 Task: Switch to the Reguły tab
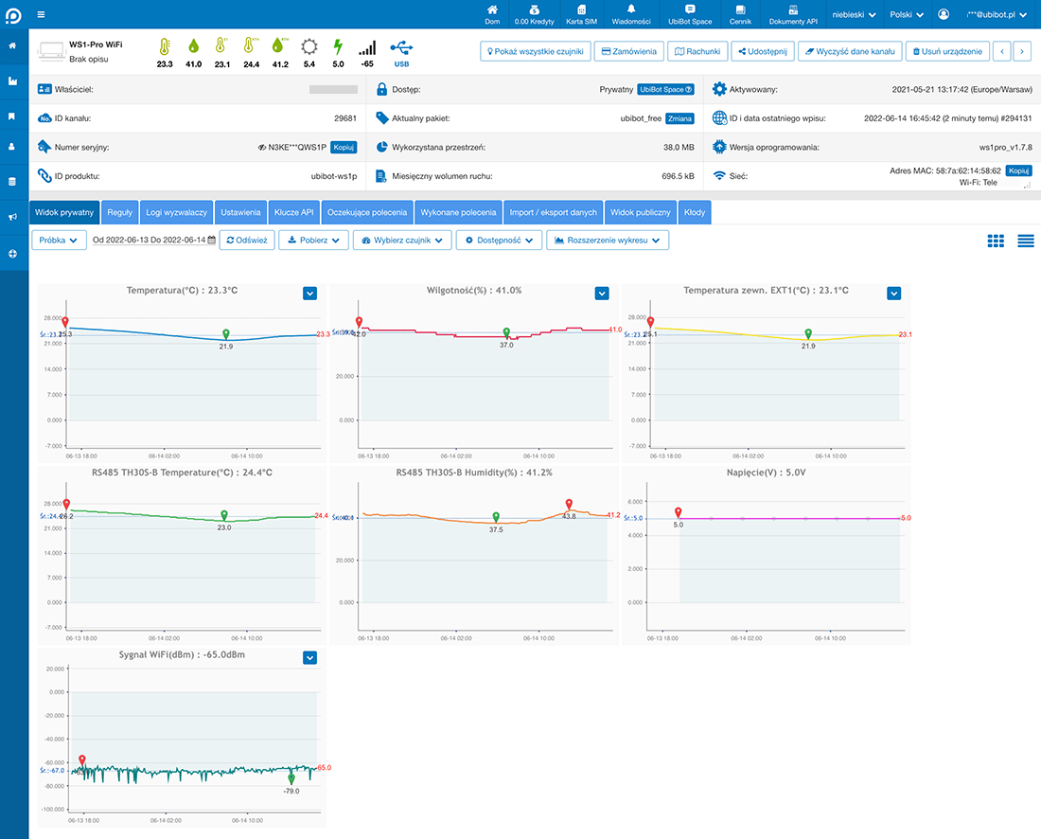pos(119,212)
